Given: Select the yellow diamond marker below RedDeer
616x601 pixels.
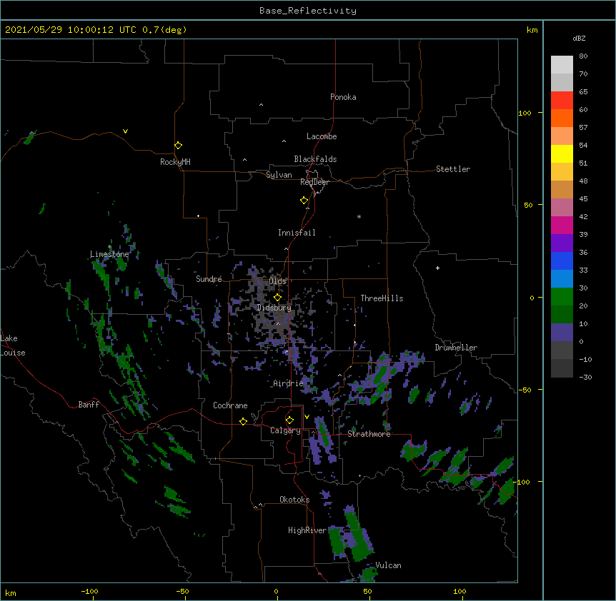Looking at the screenshot, I should coord(304,201).
